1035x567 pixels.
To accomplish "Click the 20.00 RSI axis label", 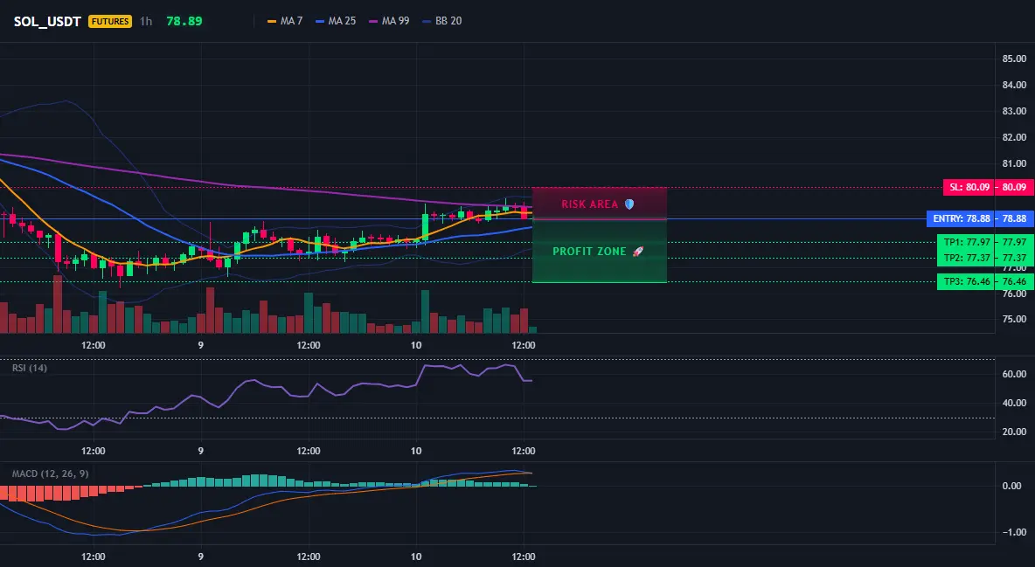I will (x=1014, y=432).
